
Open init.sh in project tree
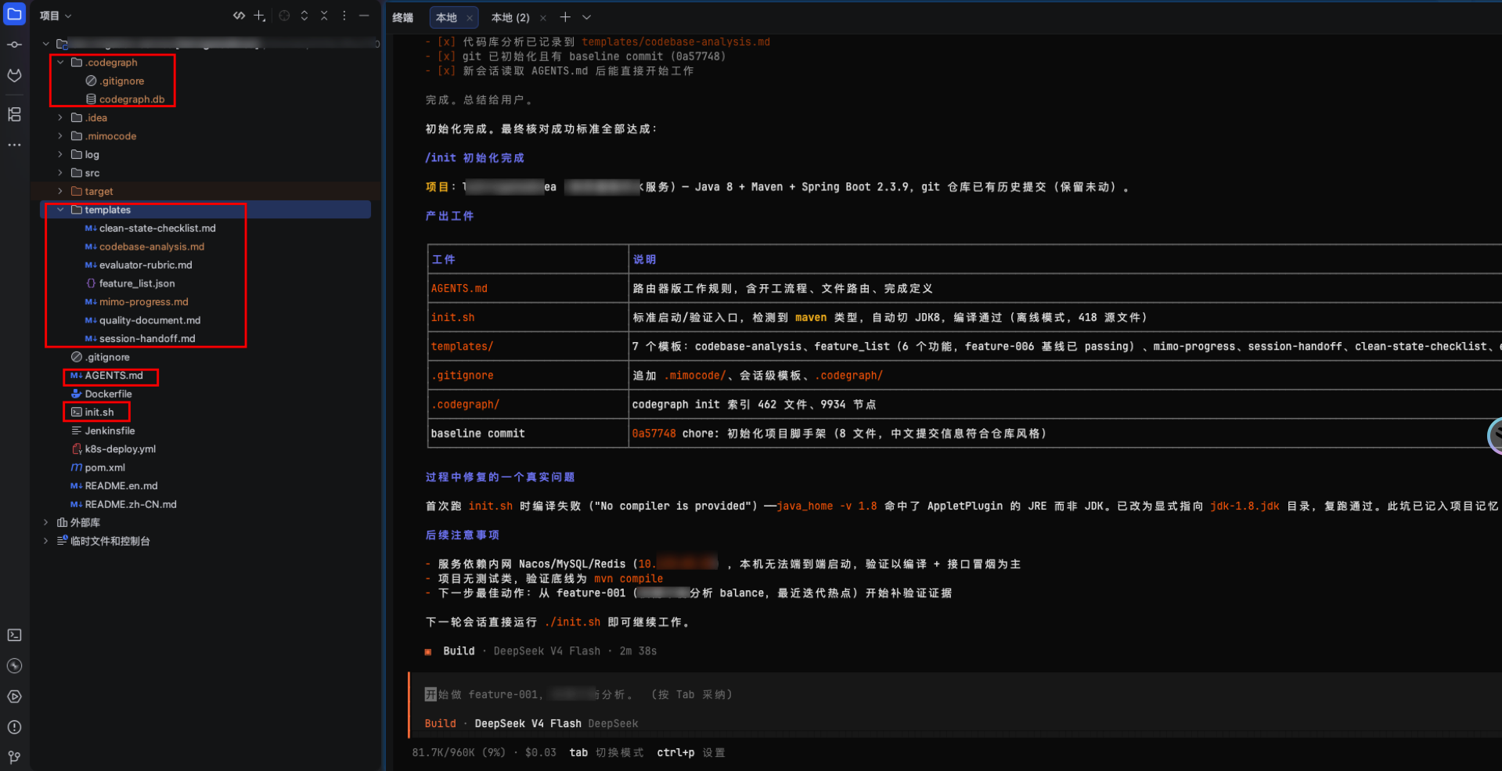(92, 413)
